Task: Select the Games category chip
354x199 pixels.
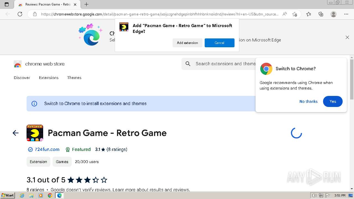Action: [x=62, y=162]
